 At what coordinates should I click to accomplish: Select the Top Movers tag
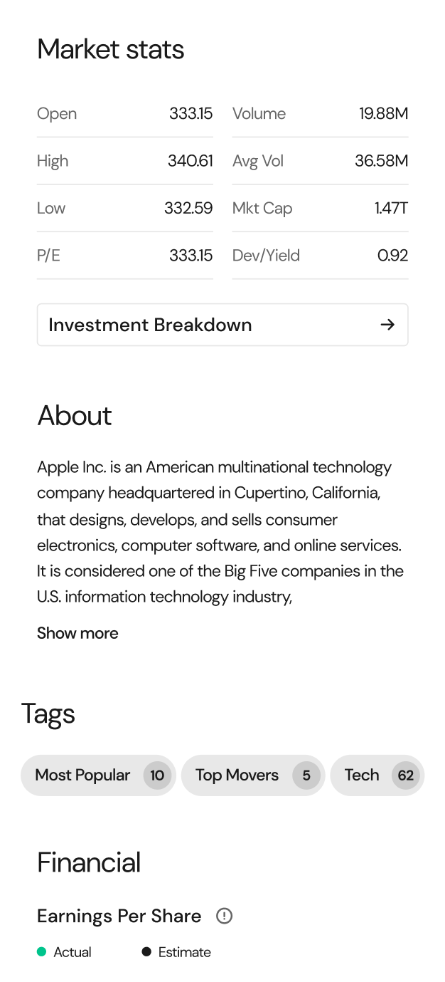click(253, 775)
